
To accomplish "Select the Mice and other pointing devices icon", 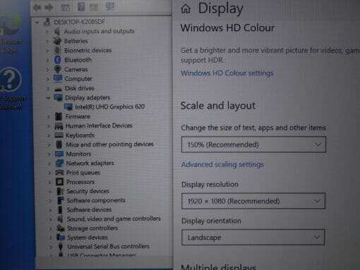I will [59, 145].
